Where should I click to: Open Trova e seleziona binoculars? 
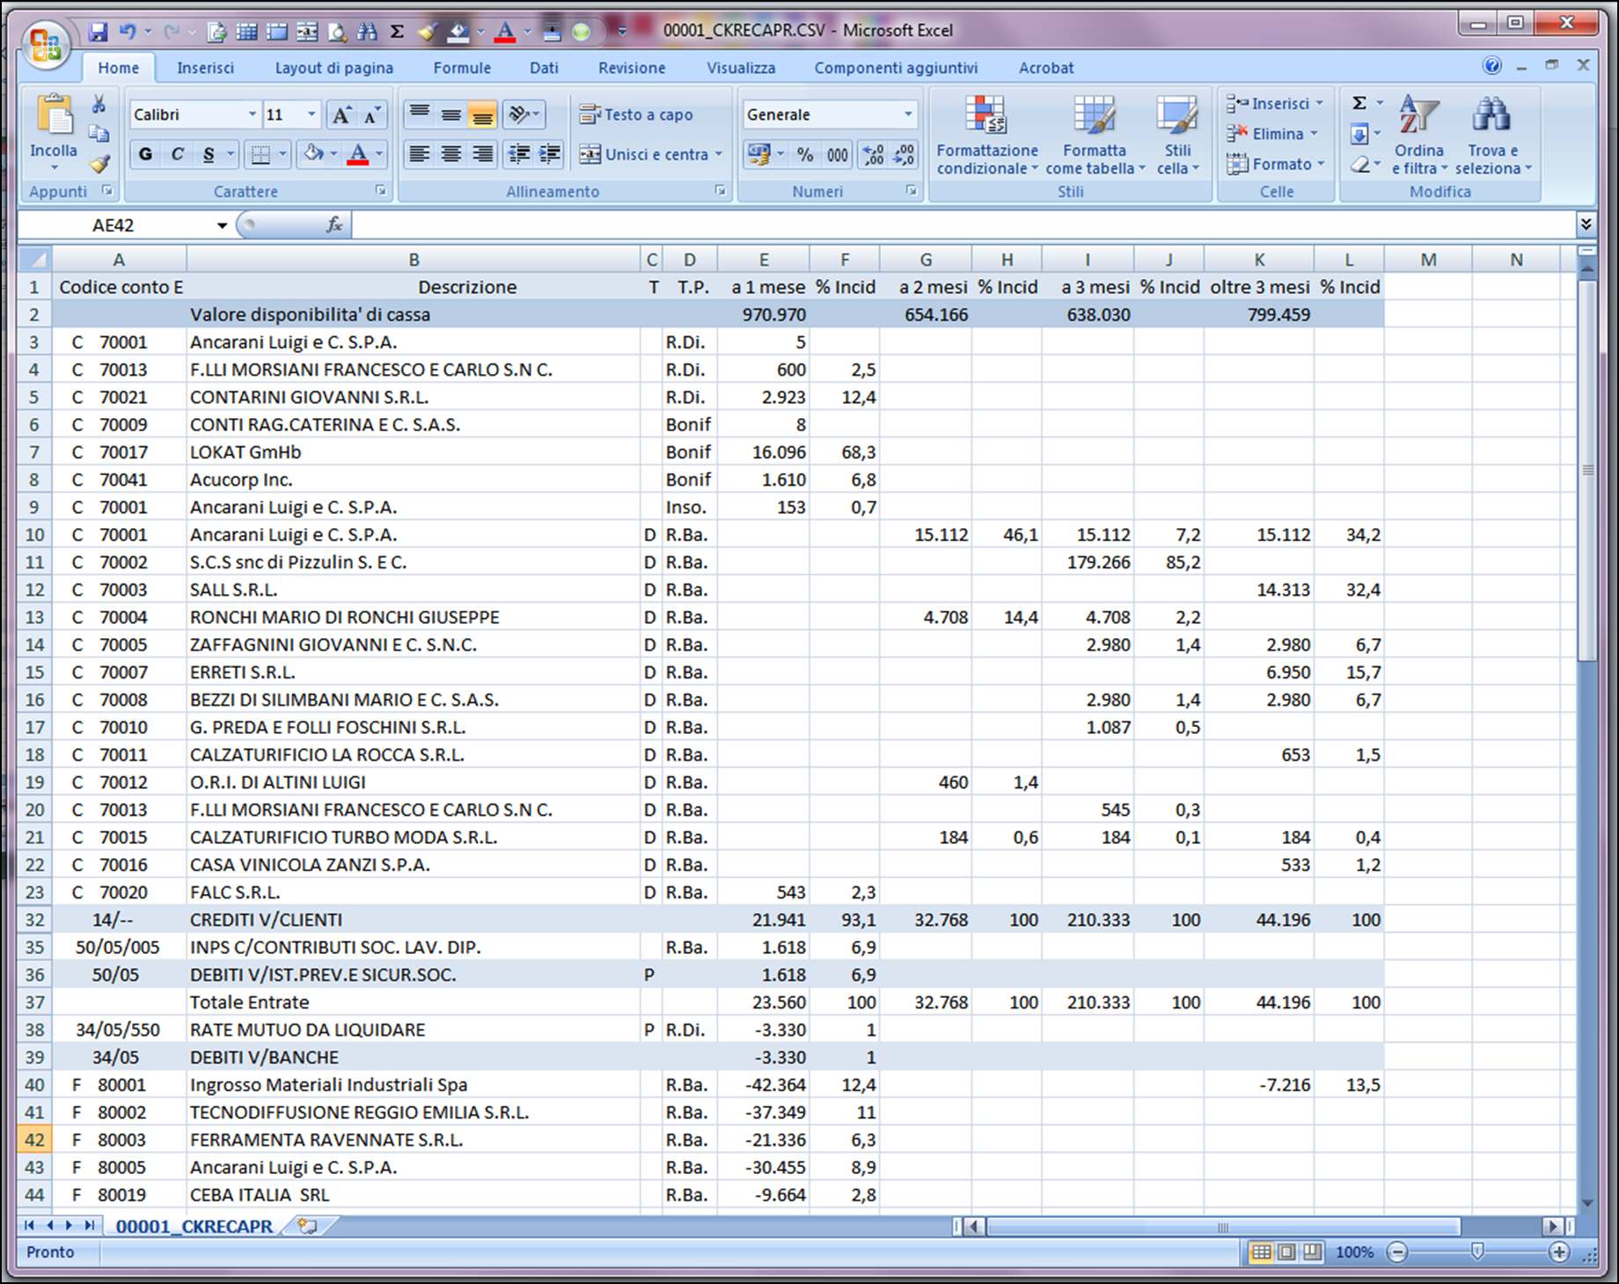point(1492,135)
